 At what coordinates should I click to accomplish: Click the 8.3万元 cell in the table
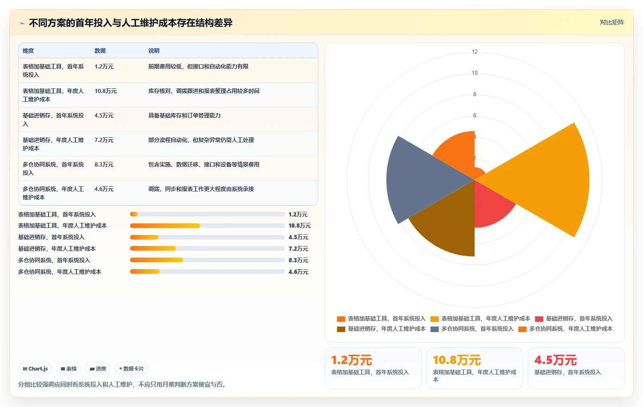[x=104, y=165]
